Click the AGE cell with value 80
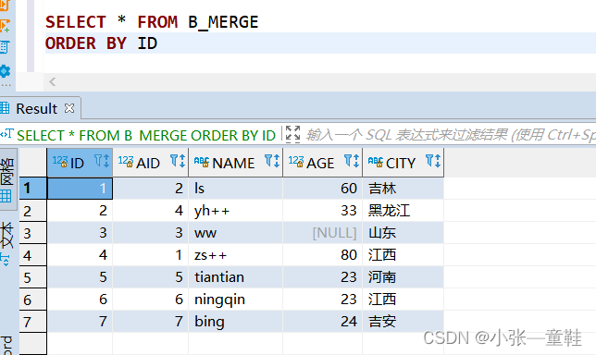Viewport: 596px width, 355px height. tap(323, 255)
